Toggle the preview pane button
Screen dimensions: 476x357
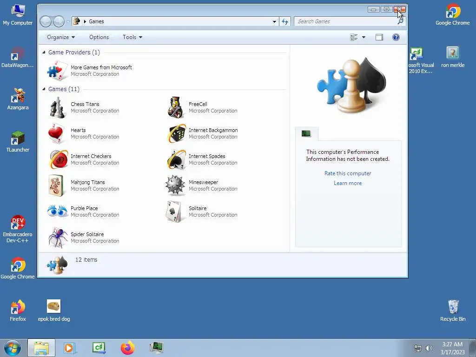(379, 37)
